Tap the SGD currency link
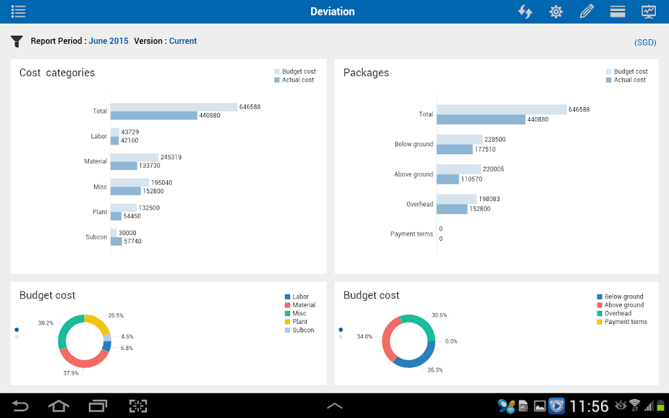Screen dimensions: 669x418 click(645, 42)
